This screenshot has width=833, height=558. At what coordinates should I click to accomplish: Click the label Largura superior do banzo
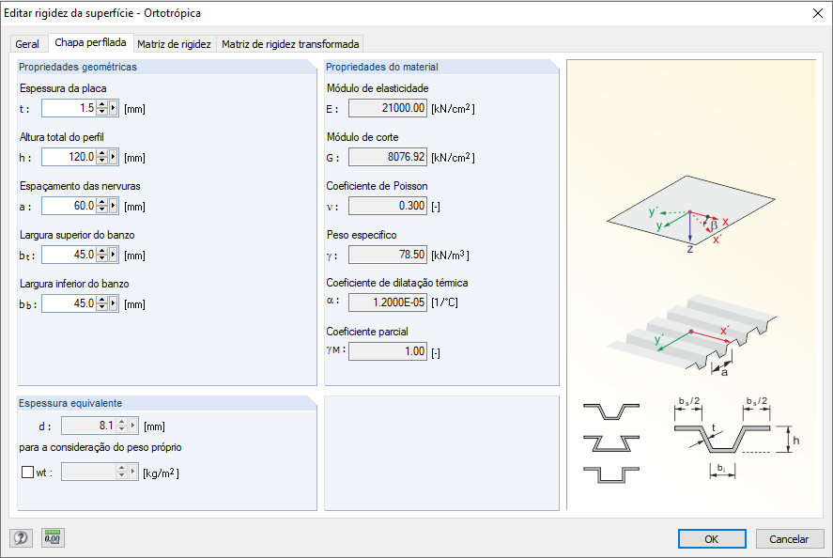[77, 235]
